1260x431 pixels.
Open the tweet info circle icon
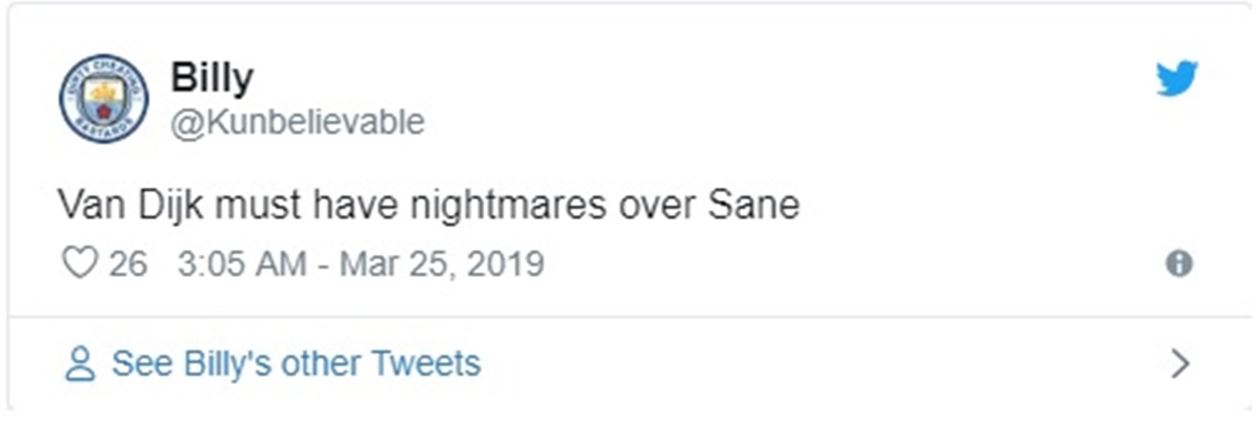1178,263
